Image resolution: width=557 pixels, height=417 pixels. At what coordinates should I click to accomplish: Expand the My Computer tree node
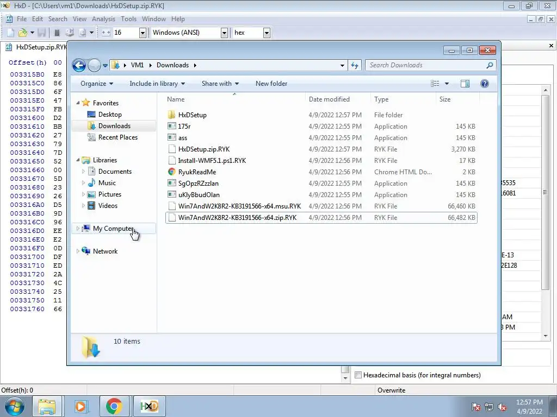[78, 229]
